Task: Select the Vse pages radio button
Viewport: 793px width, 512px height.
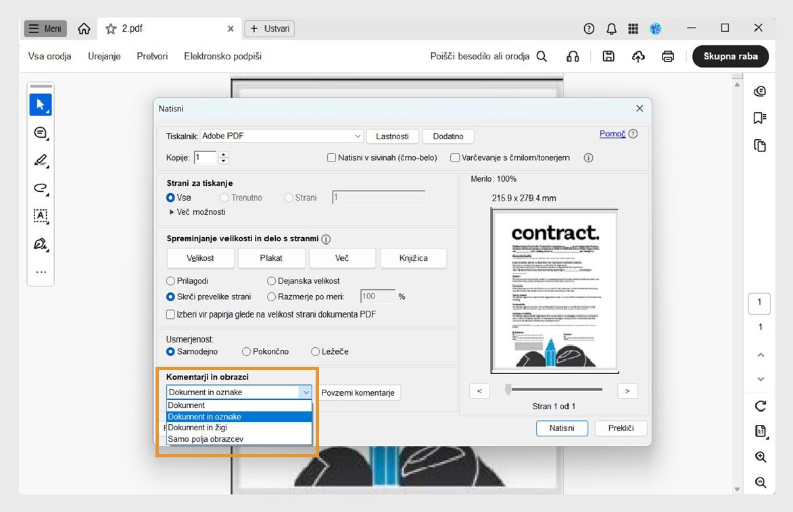Action: click(170, 198)
